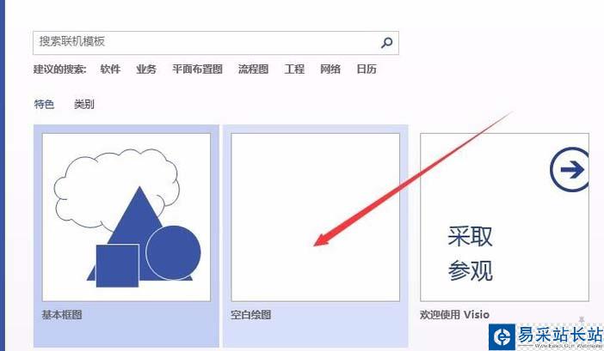The image size is (604, 351).
Task: Click the 工程 suggested search
Action: pos(294,70)
